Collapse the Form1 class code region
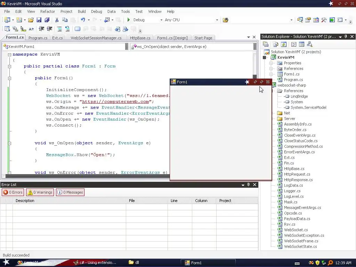The width and height of the screenshot is (356, 267). click(9, 66)
